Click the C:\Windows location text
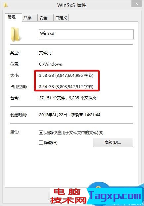This screenshot has width=144, height=206. tap(50, 64)
